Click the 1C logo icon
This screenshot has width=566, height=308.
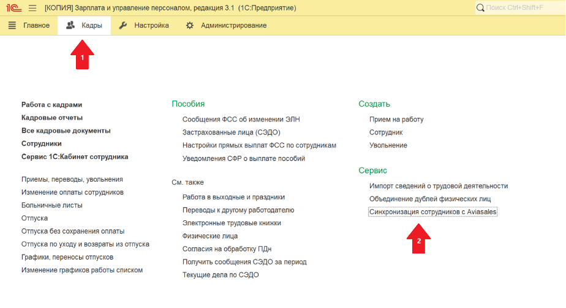coord(12,8)
